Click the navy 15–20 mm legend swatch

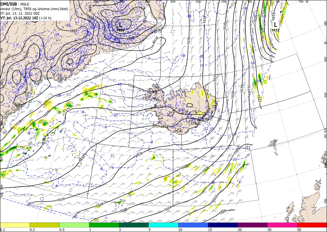(x=223, y=225)
